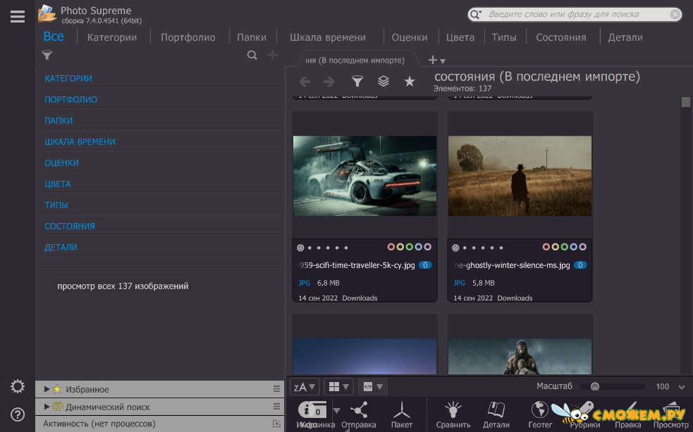Image resolution: width=693 pixels, height=432 pixels.
Task: Switch to the Категории tab
Action: pos(112,37)
